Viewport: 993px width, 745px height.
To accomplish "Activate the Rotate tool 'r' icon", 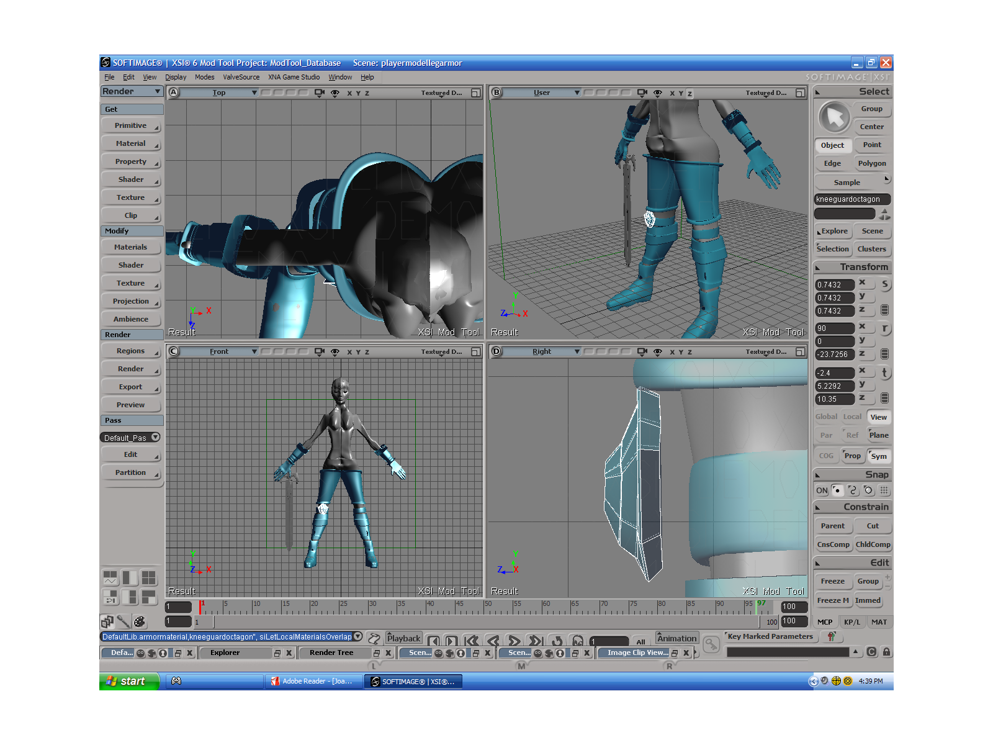I will tap(884, 328).
